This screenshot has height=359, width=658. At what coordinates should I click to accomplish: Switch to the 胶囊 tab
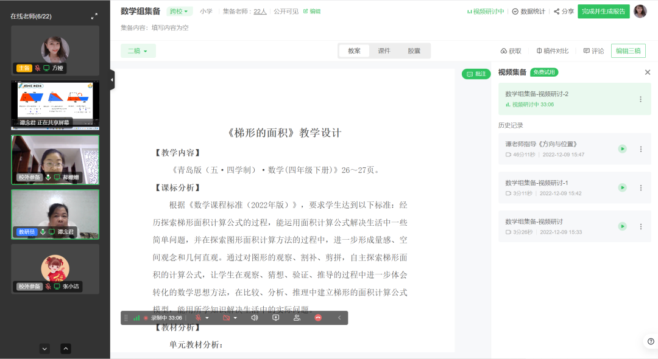click(x=414, y=51)
